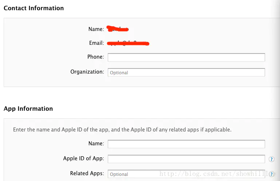Focus the Phone input field

click(186, 58)
